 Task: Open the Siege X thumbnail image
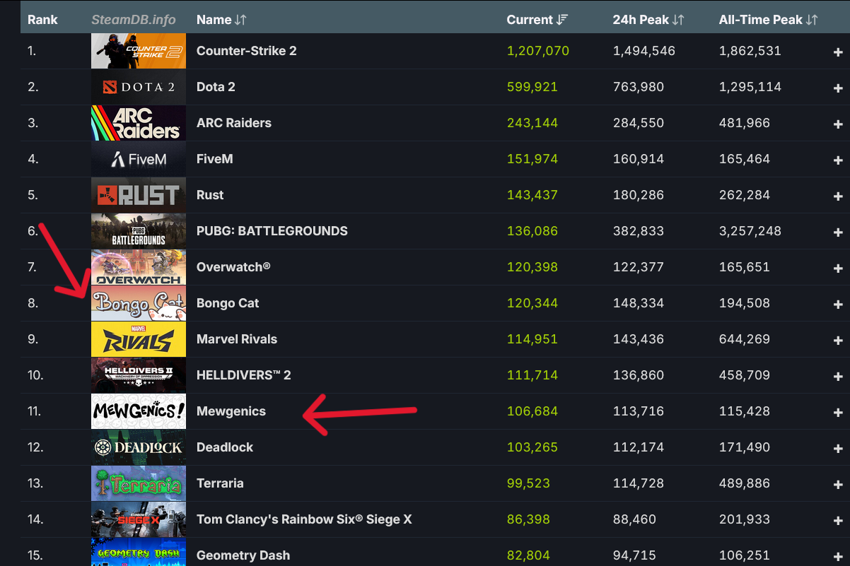click(x=139, y=519)
